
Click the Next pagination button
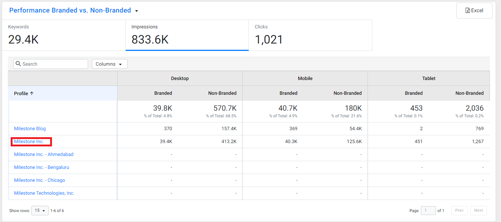click(x=479, y=211)
